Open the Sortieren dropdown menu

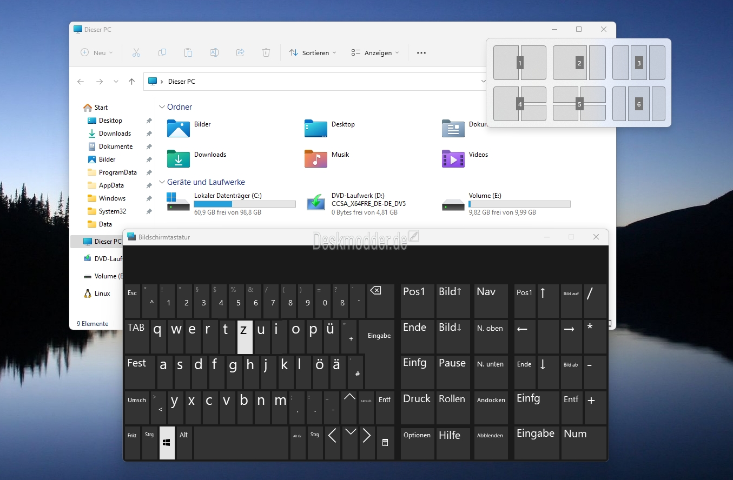313,52
